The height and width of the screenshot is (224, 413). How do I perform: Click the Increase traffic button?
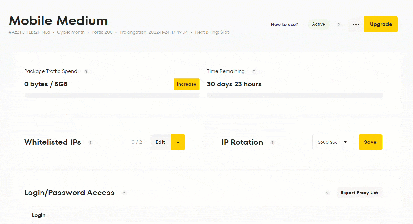click(x=186, y=84)
